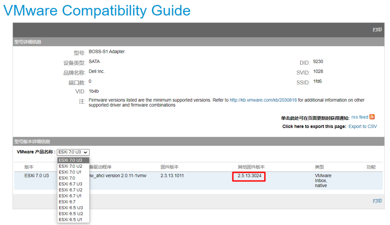Viewport: 390px width, 225px height.
Task: Open the VMware 产品名称 dropdown box
Action: 73,152
